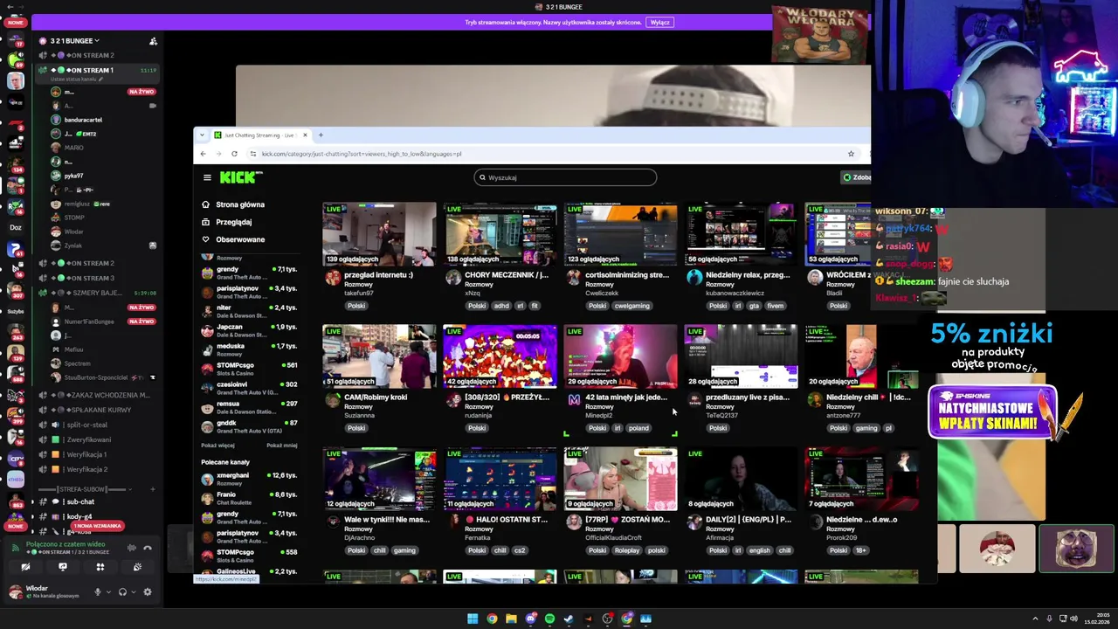Viewport: 1118px width, 629px height.
Task: Click the cwelgaming tag under Cweliczekk stream
Action: point(631,306)
